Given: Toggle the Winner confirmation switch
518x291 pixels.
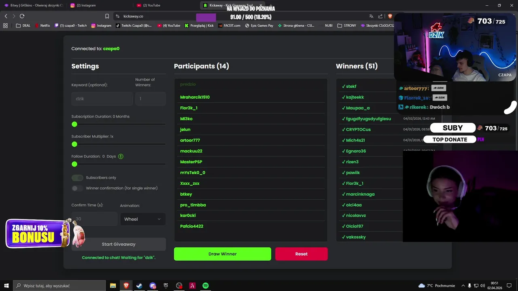Looking at the screenshot, I should click(77, 188).
